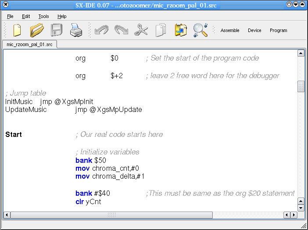The image size is (308, 230).
Task: Click the 'leave 2 free word' comment
Action: [212, 75]
